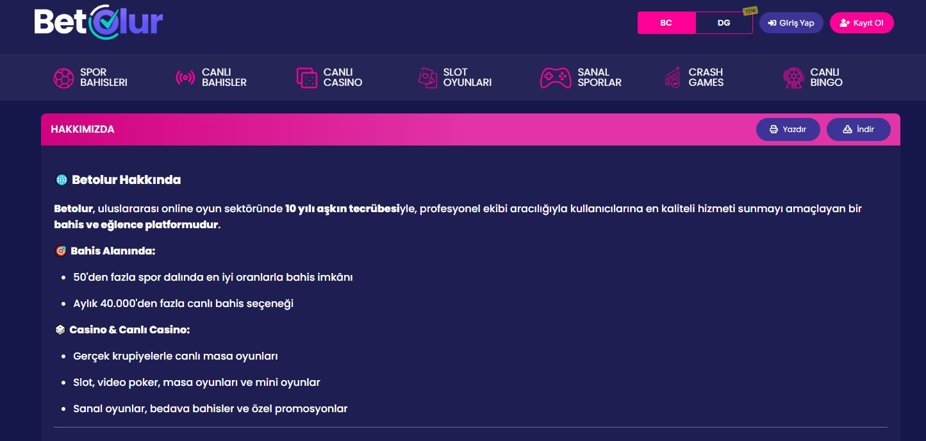
Task: Click 'Gerçek krupiyelerle canlı masa oyunları'
Action: [x=176, y=356]
